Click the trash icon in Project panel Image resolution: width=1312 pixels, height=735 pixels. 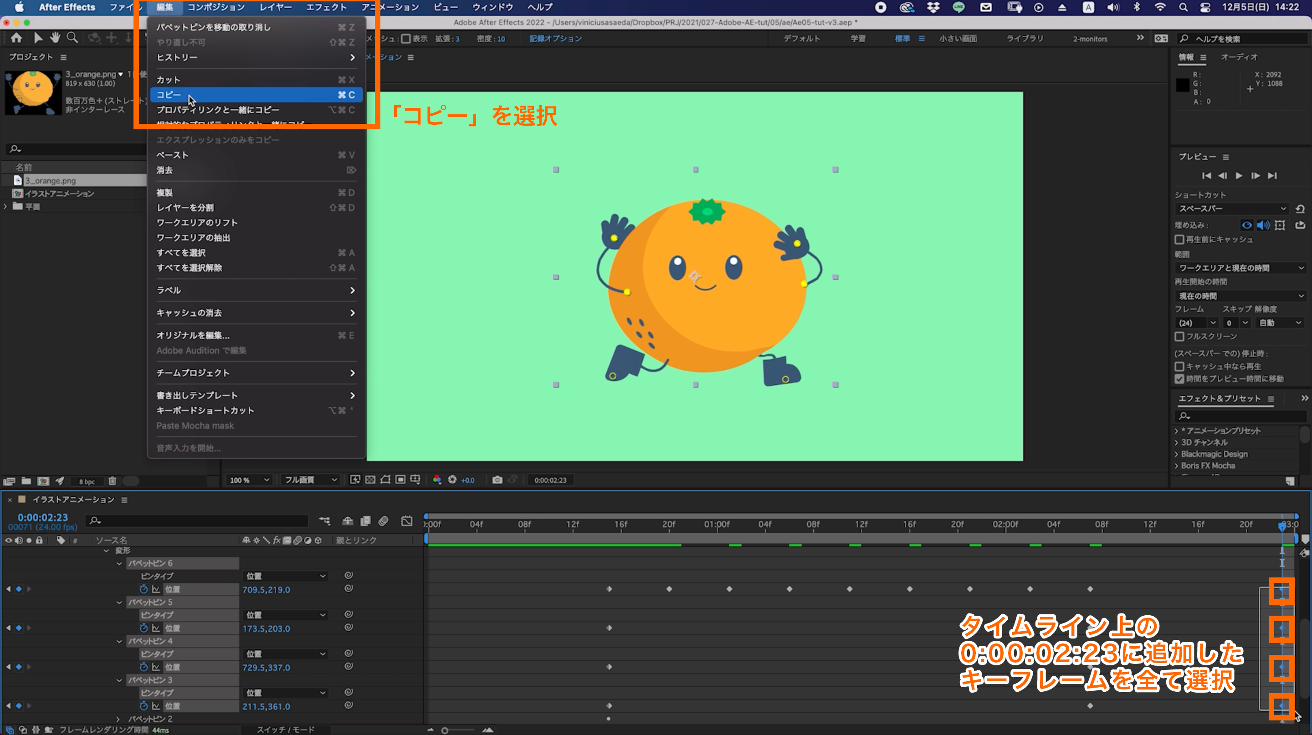click(113, 481)
